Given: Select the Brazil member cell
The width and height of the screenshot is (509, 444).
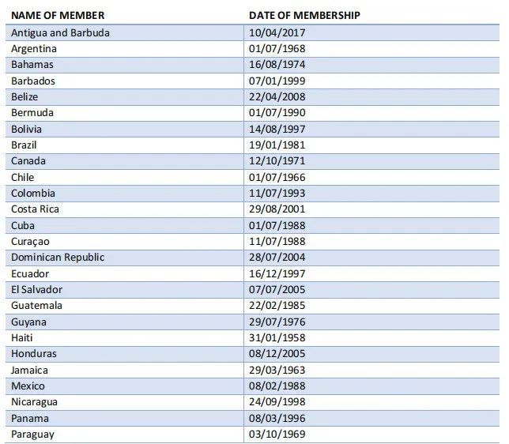Looking at the screenshot, I should [x=24, y=145].
